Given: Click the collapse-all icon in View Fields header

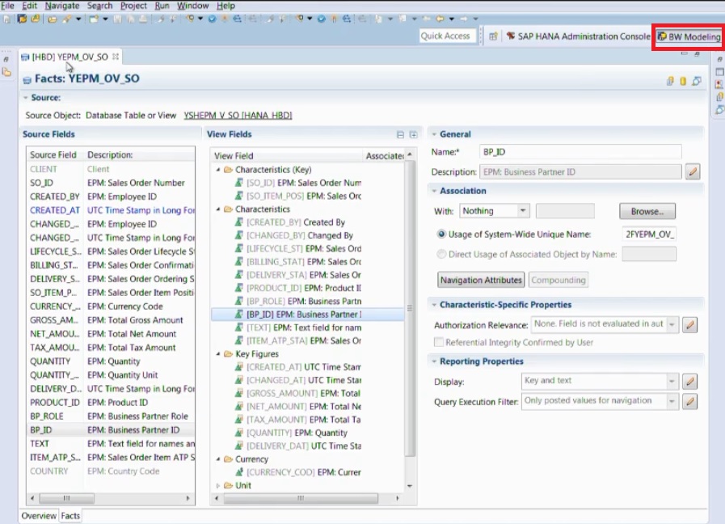Looking at the screenshot, I should pyautogui.click(x=399, y=134).
